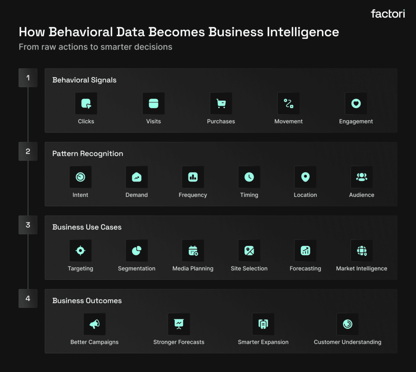The image size is (416, 372).
Task: Click the Purchases shopping cart icon
Action: coord(221,104)
